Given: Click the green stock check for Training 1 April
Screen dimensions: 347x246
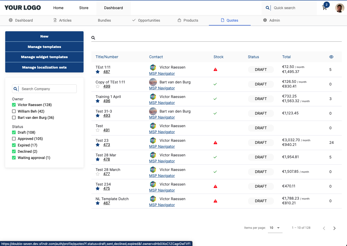Looking at the screenshot, I should [215, 99].
